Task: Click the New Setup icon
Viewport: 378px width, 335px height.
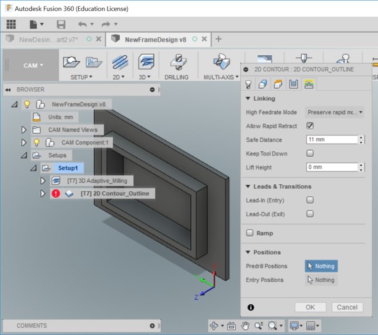Action: pyautogui.click(x=71, y=62)
